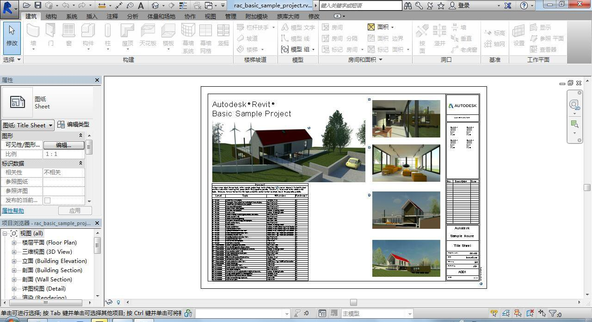Click the Model Group (模型 组) tool
Image resolution: width=592 pixels, height=322 pixels.
[x=297, y=49]
